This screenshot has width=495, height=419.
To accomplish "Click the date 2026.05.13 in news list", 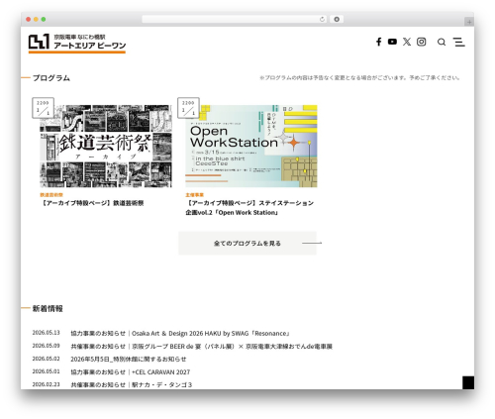I will click(46, 333).
